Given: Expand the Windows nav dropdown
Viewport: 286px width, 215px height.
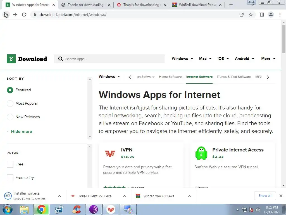Looking at the screenshot, I should click(182, 59).
